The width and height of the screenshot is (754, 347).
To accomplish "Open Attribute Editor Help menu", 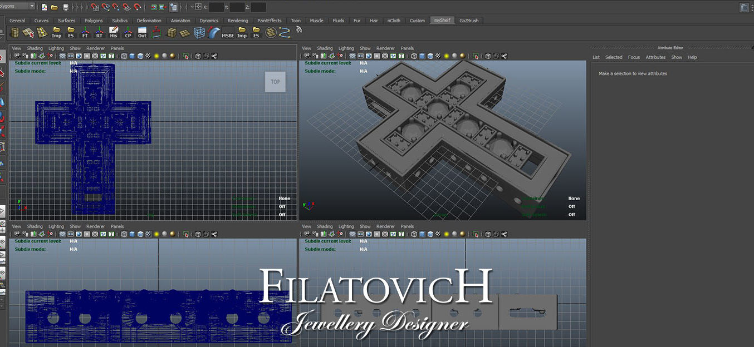I will (x=692, y=57).
